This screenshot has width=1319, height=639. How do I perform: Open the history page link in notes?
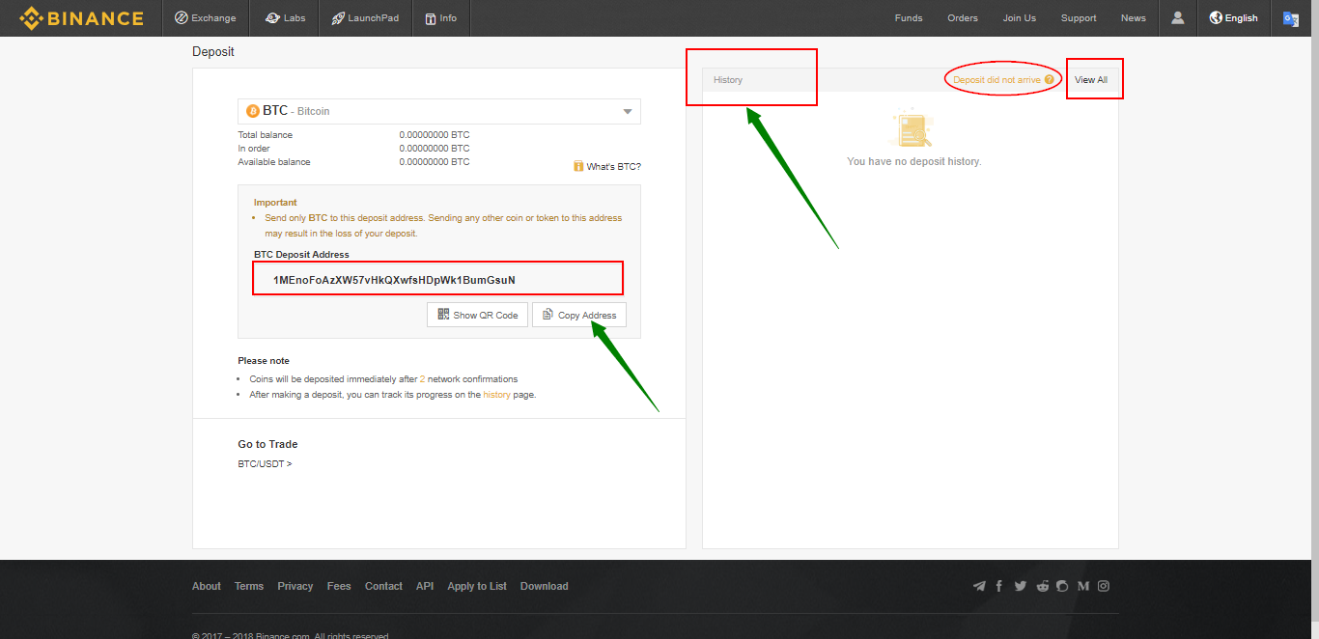[497, 395]
